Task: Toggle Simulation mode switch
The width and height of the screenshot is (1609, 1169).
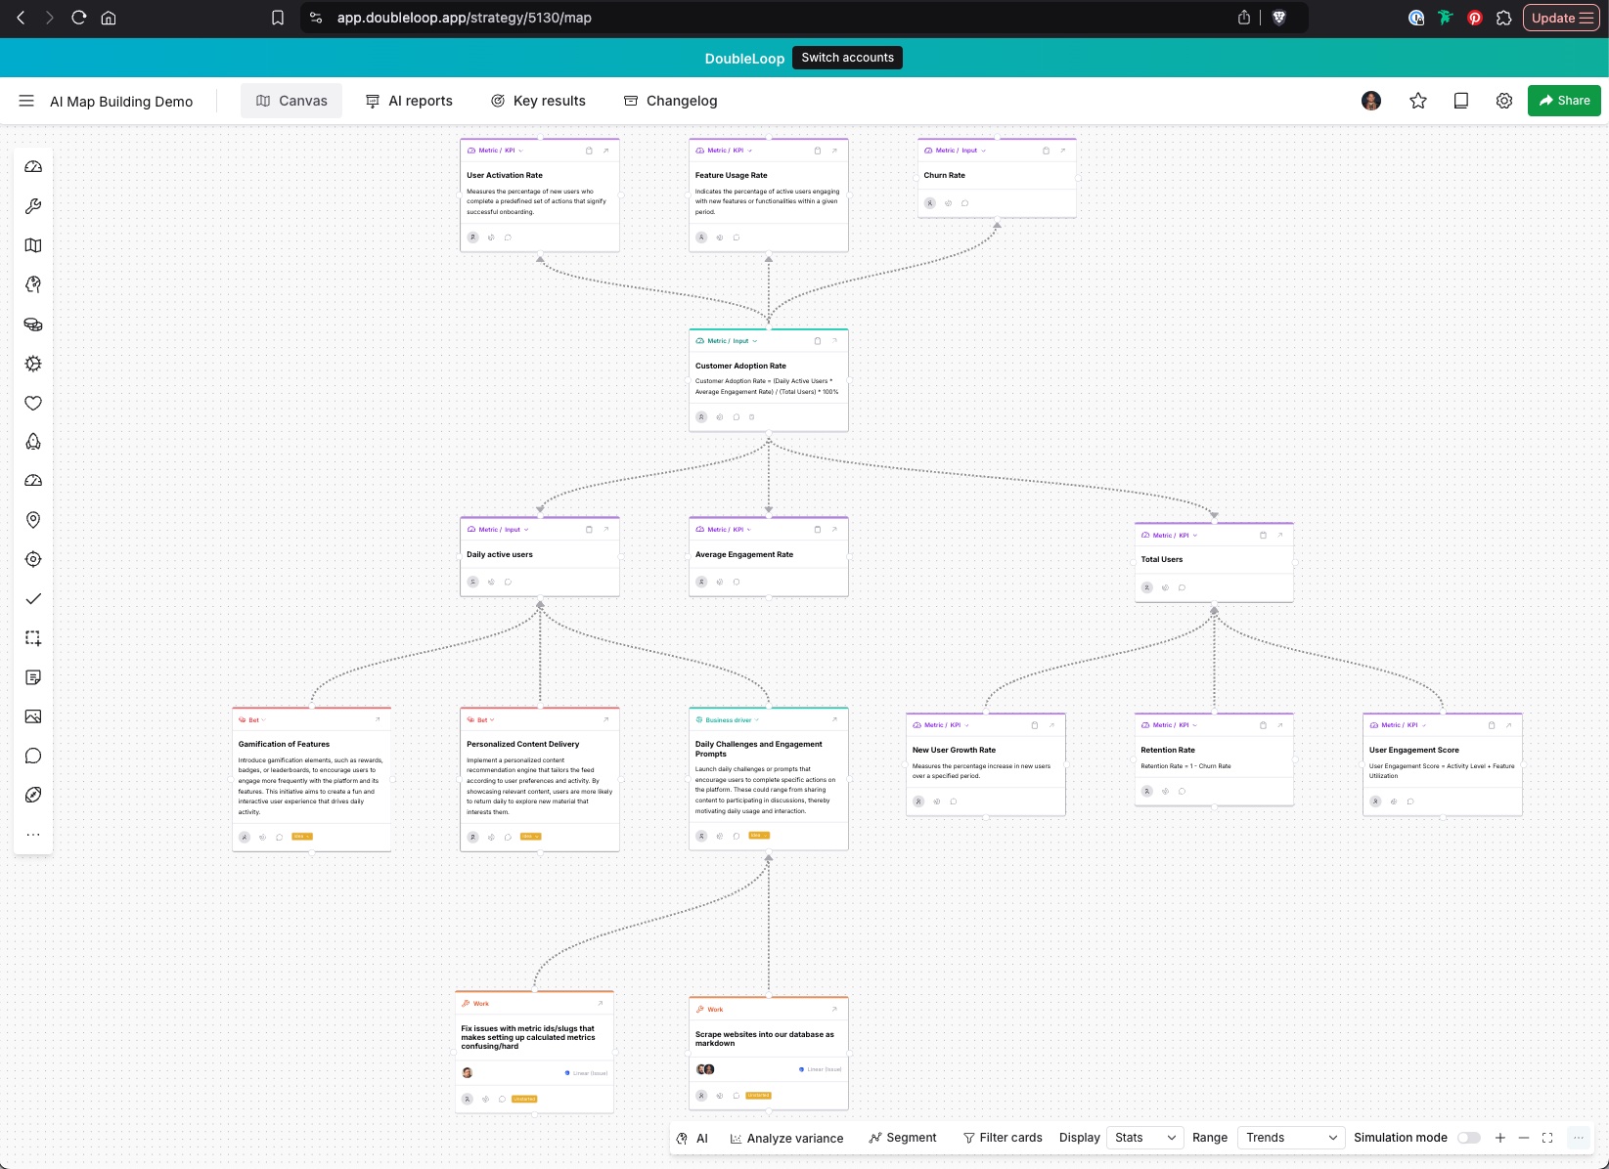Action: click(1468, 1138)
